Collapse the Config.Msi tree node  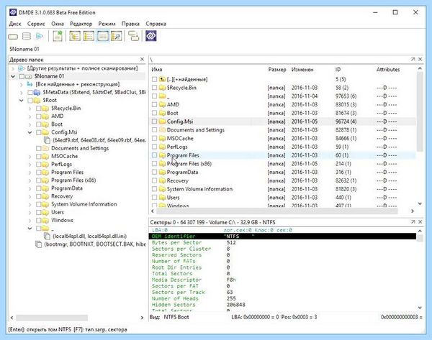[x=30, y=132]
